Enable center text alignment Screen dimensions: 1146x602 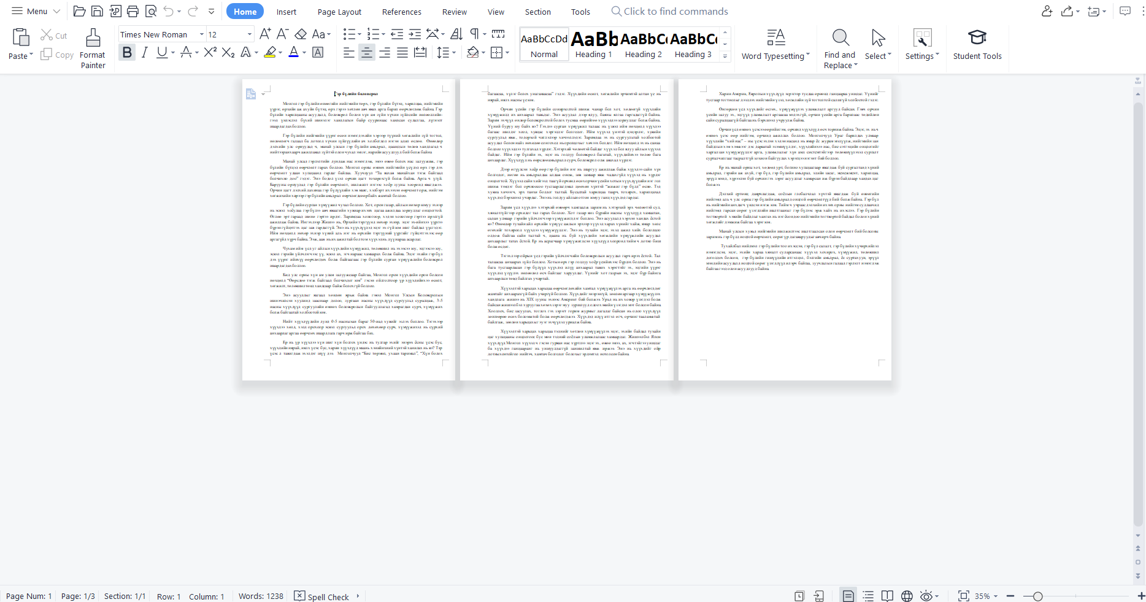click(366, 53)
